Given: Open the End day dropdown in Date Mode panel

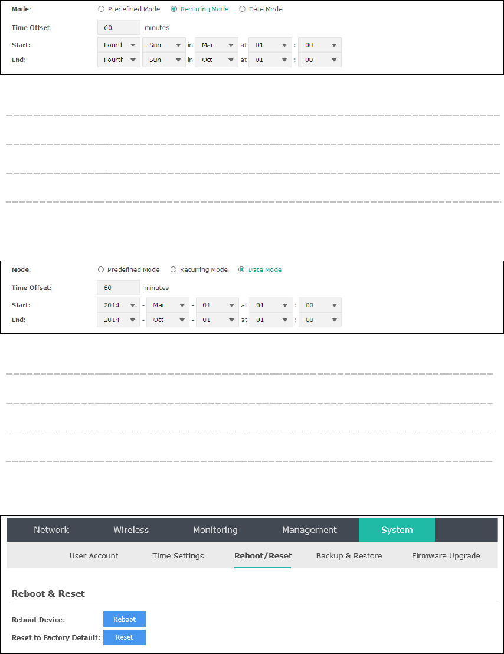Looking at the screenshot, I should (x=217, y=320).
